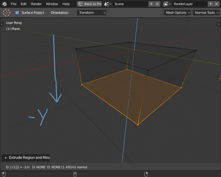Open the Mesh Options dropdown
The image size is (221, 177).
pyautogui.click(x=177, y=13)
